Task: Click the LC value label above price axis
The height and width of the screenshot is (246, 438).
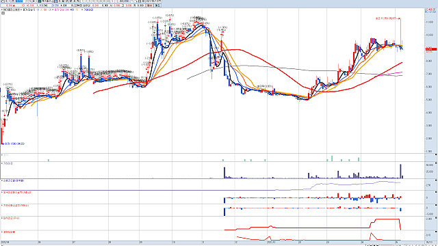Action: pyautogui.click(x=430, y=9)
